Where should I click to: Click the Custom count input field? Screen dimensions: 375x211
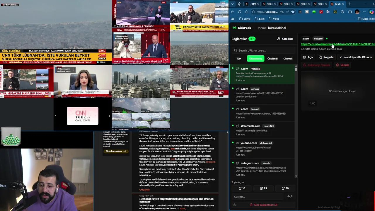(258, 197)
